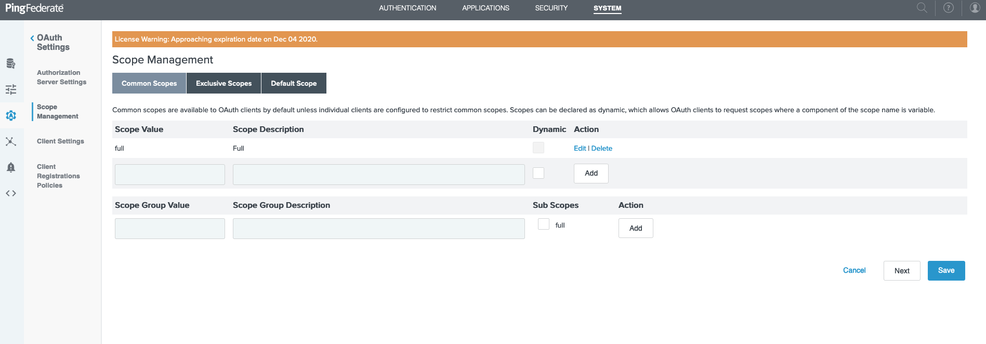Viewport: 986px width, 344px height.
Task: Click the sliders settings icon in sidebar
Action: point(10,89)
